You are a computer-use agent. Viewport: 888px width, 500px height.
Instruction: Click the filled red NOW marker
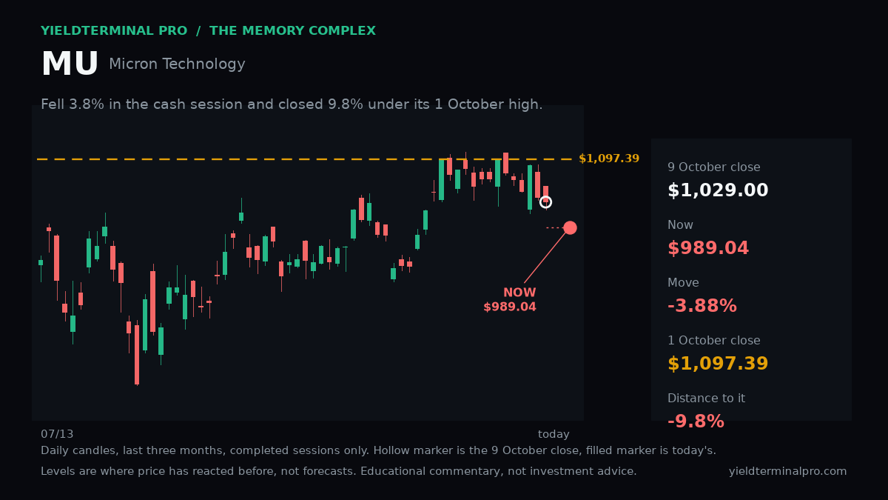coord(570,227)
